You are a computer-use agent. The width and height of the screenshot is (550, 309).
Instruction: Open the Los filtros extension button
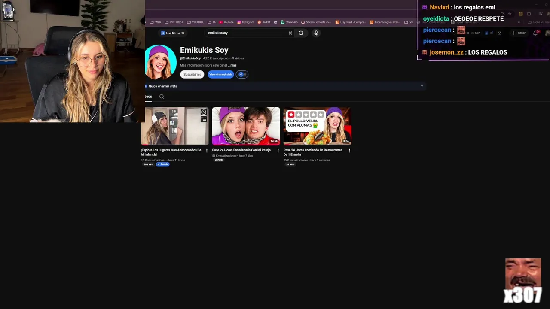(172, 33)
